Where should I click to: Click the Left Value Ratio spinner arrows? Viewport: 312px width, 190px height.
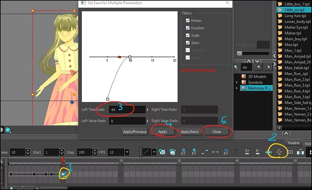click(x=148, y=121)
